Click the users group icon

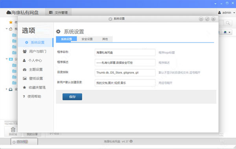pos(24,51)
